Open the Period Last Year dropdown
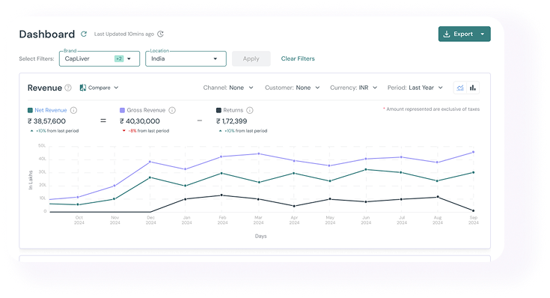The image size is (550, 298). (x=415, y=88)
